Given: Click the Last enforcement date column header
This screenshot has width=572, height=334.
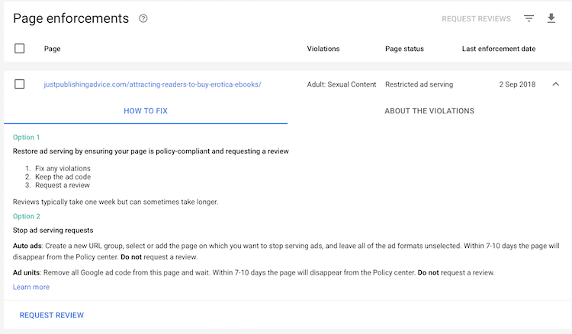Looking at the screenshot, I should 499,49.
